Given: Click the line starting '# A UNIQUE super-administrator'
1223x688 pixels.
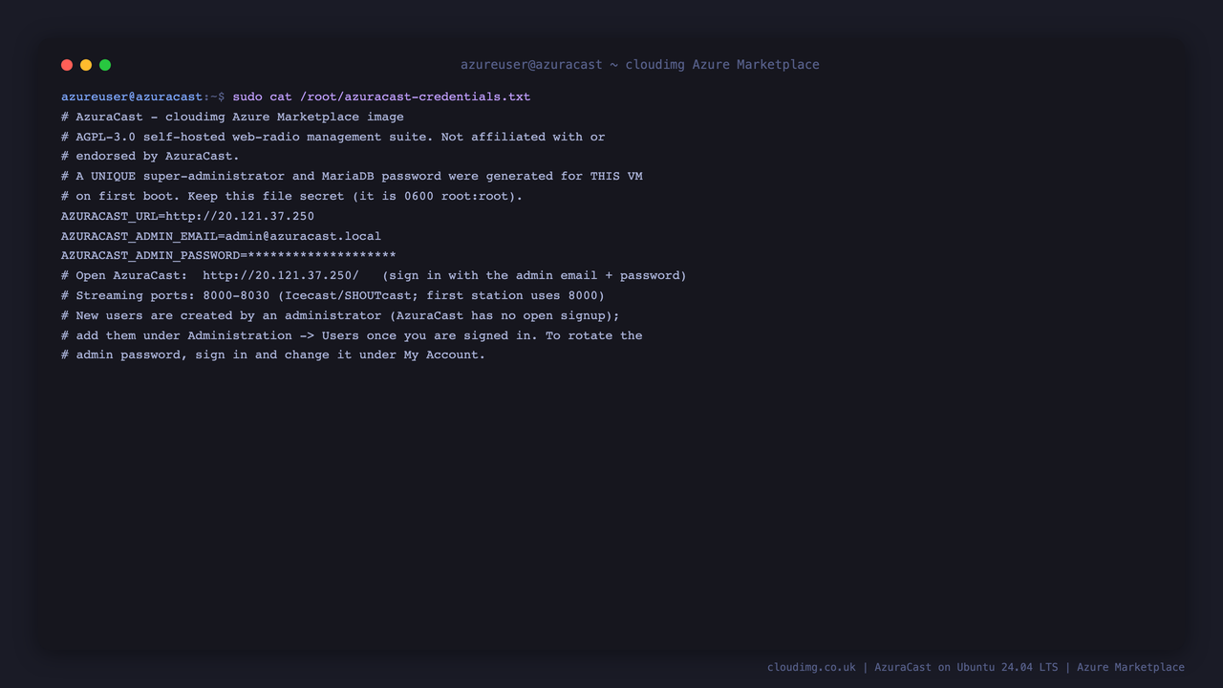Looking at the screenshot, I should click(352, 176).
